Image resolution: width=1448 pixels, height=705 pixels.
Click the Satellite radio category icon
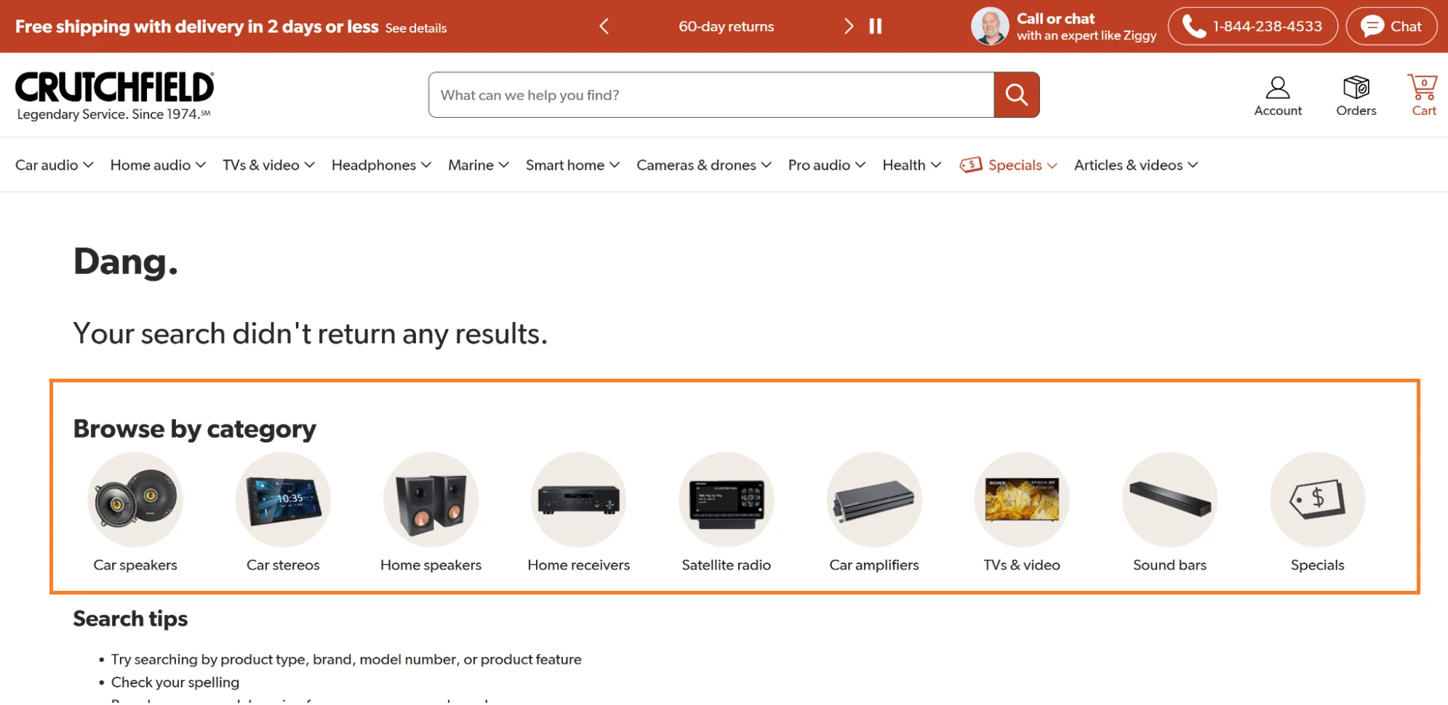(x=727, y=499)
